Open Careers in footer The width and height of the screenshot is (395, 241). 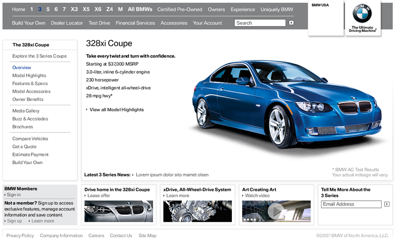click(96, 236)
